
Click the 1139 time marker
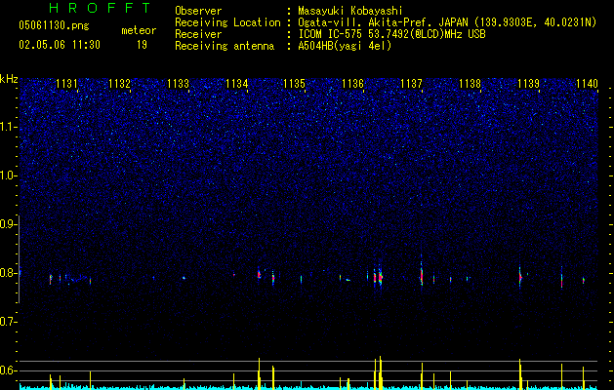point(529,84)
